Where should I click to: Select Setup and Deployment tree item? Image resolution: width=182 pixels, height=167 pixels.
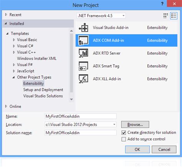(x=43, y=90)
